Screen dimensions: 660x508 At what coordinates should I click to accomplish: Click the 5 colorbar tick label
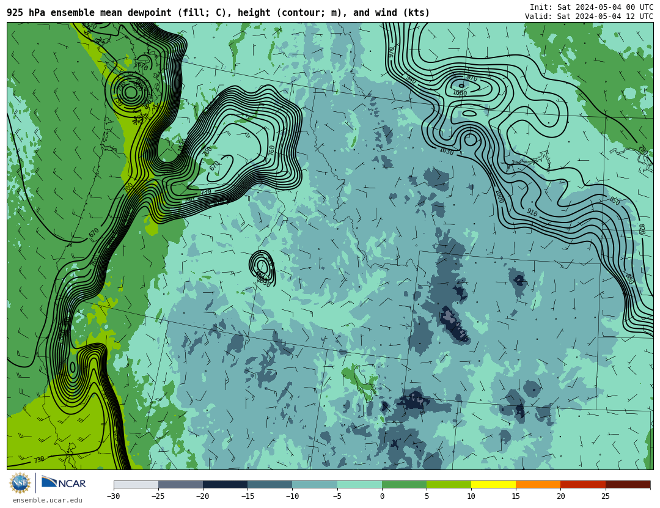(x=427, y=496)
